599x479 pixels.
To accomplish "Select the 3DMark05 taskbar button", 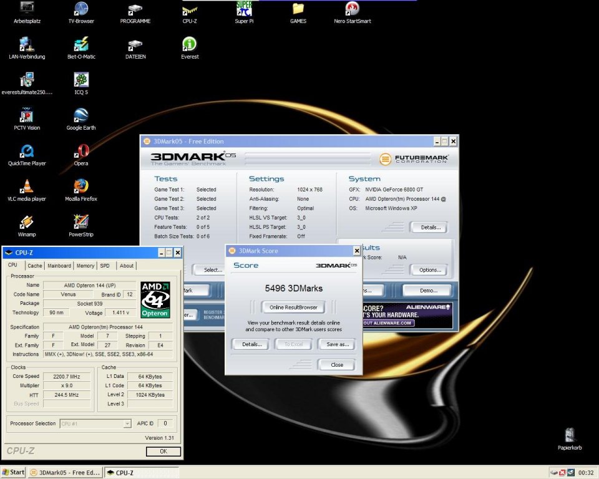I will [x=64, y=472].
